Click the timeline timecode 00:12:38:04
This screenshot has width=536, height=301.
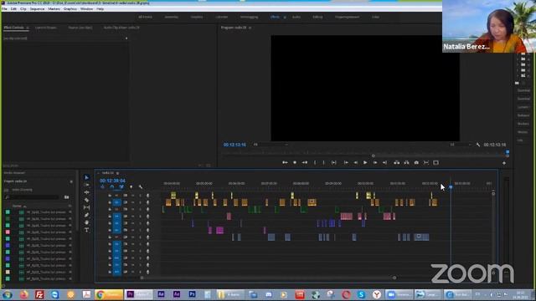point(112,181)
